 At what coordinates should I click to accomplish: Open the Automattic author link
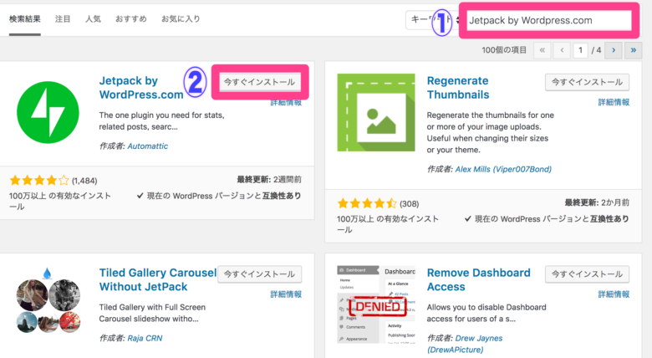148,146
